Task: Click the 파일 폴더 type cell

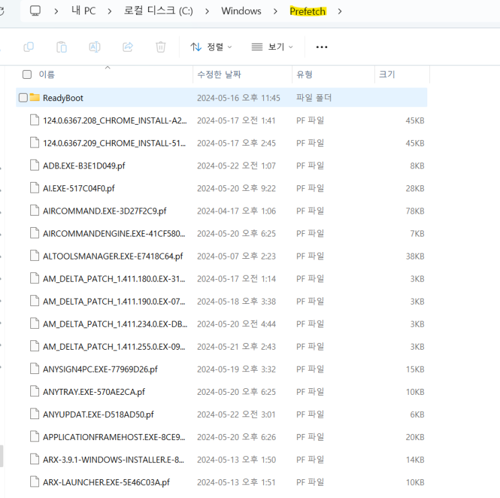Action: (x=314, y=98)
